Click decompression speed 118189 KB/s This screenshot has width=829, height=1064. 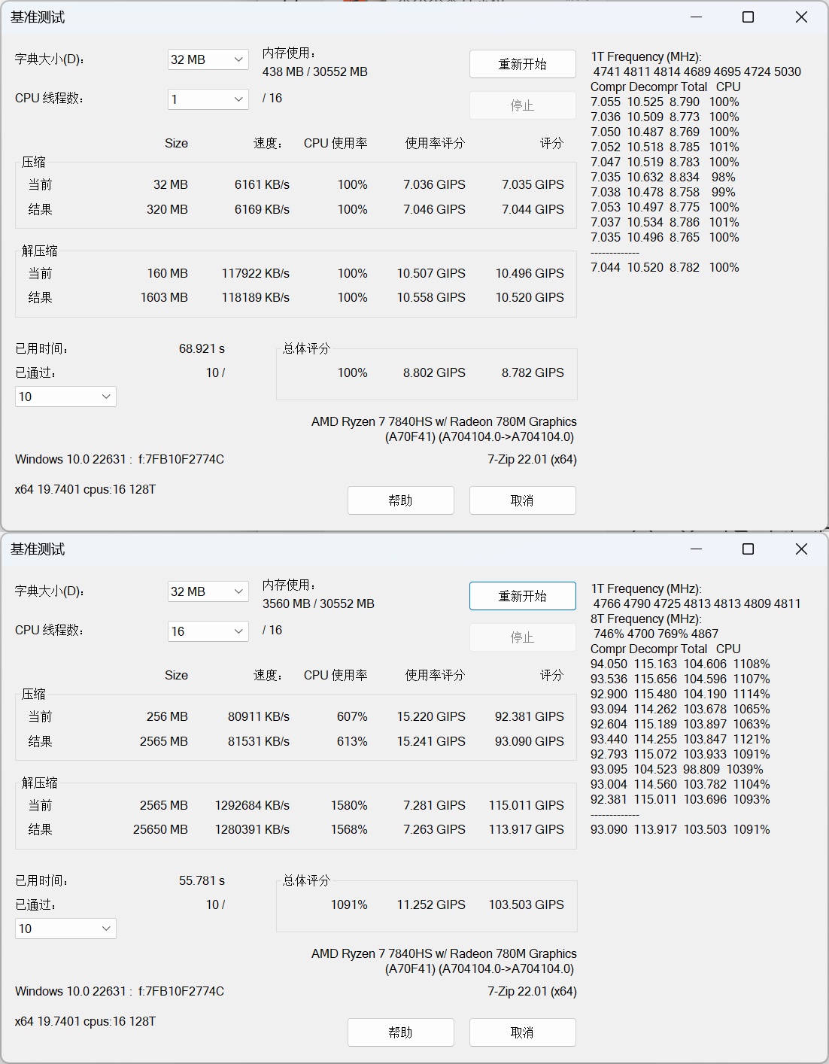point(255,297)
